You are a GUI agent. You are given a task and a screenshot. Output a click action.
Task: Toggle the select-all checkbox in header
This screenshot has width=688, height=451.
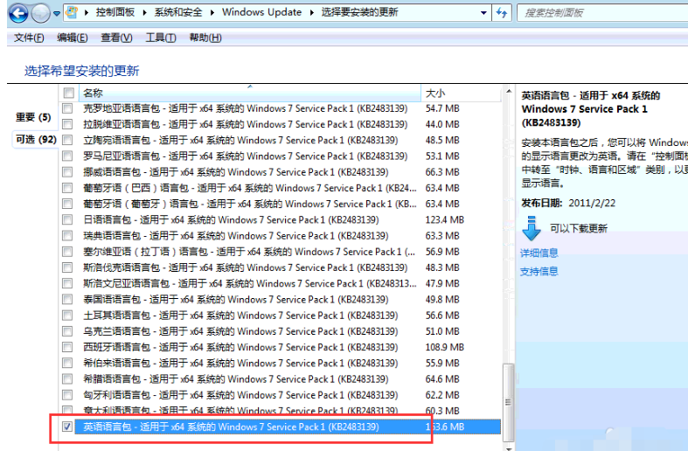(x=68, y=93)
